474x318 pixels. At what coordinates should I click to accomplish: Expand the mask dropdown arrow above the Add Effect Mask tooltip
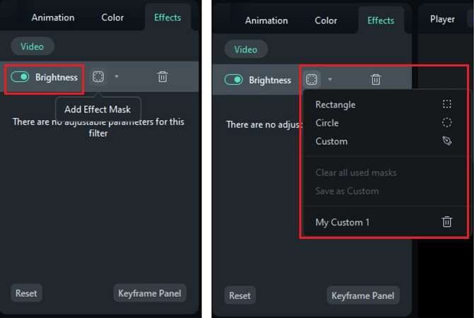coord(116,77)
